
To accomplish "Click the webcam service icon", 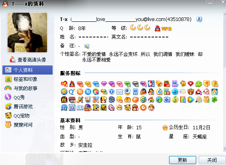I will 127,92.
